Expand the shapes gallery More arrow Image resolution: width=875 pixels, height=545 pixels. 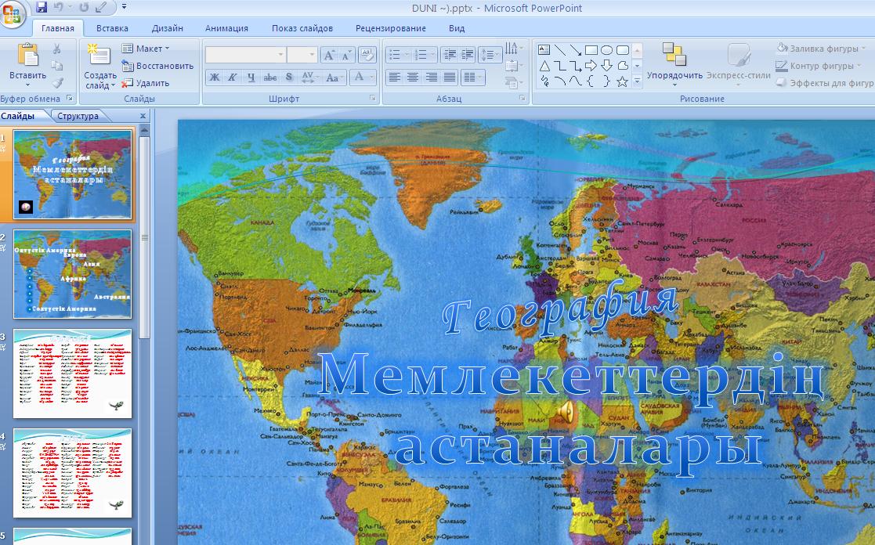[637, 82]
